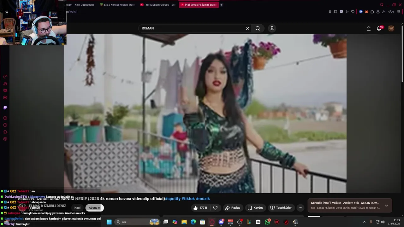
Task: Click the YouTube search magnifier button
Action: pyautogui.click(x=258, y=28)
